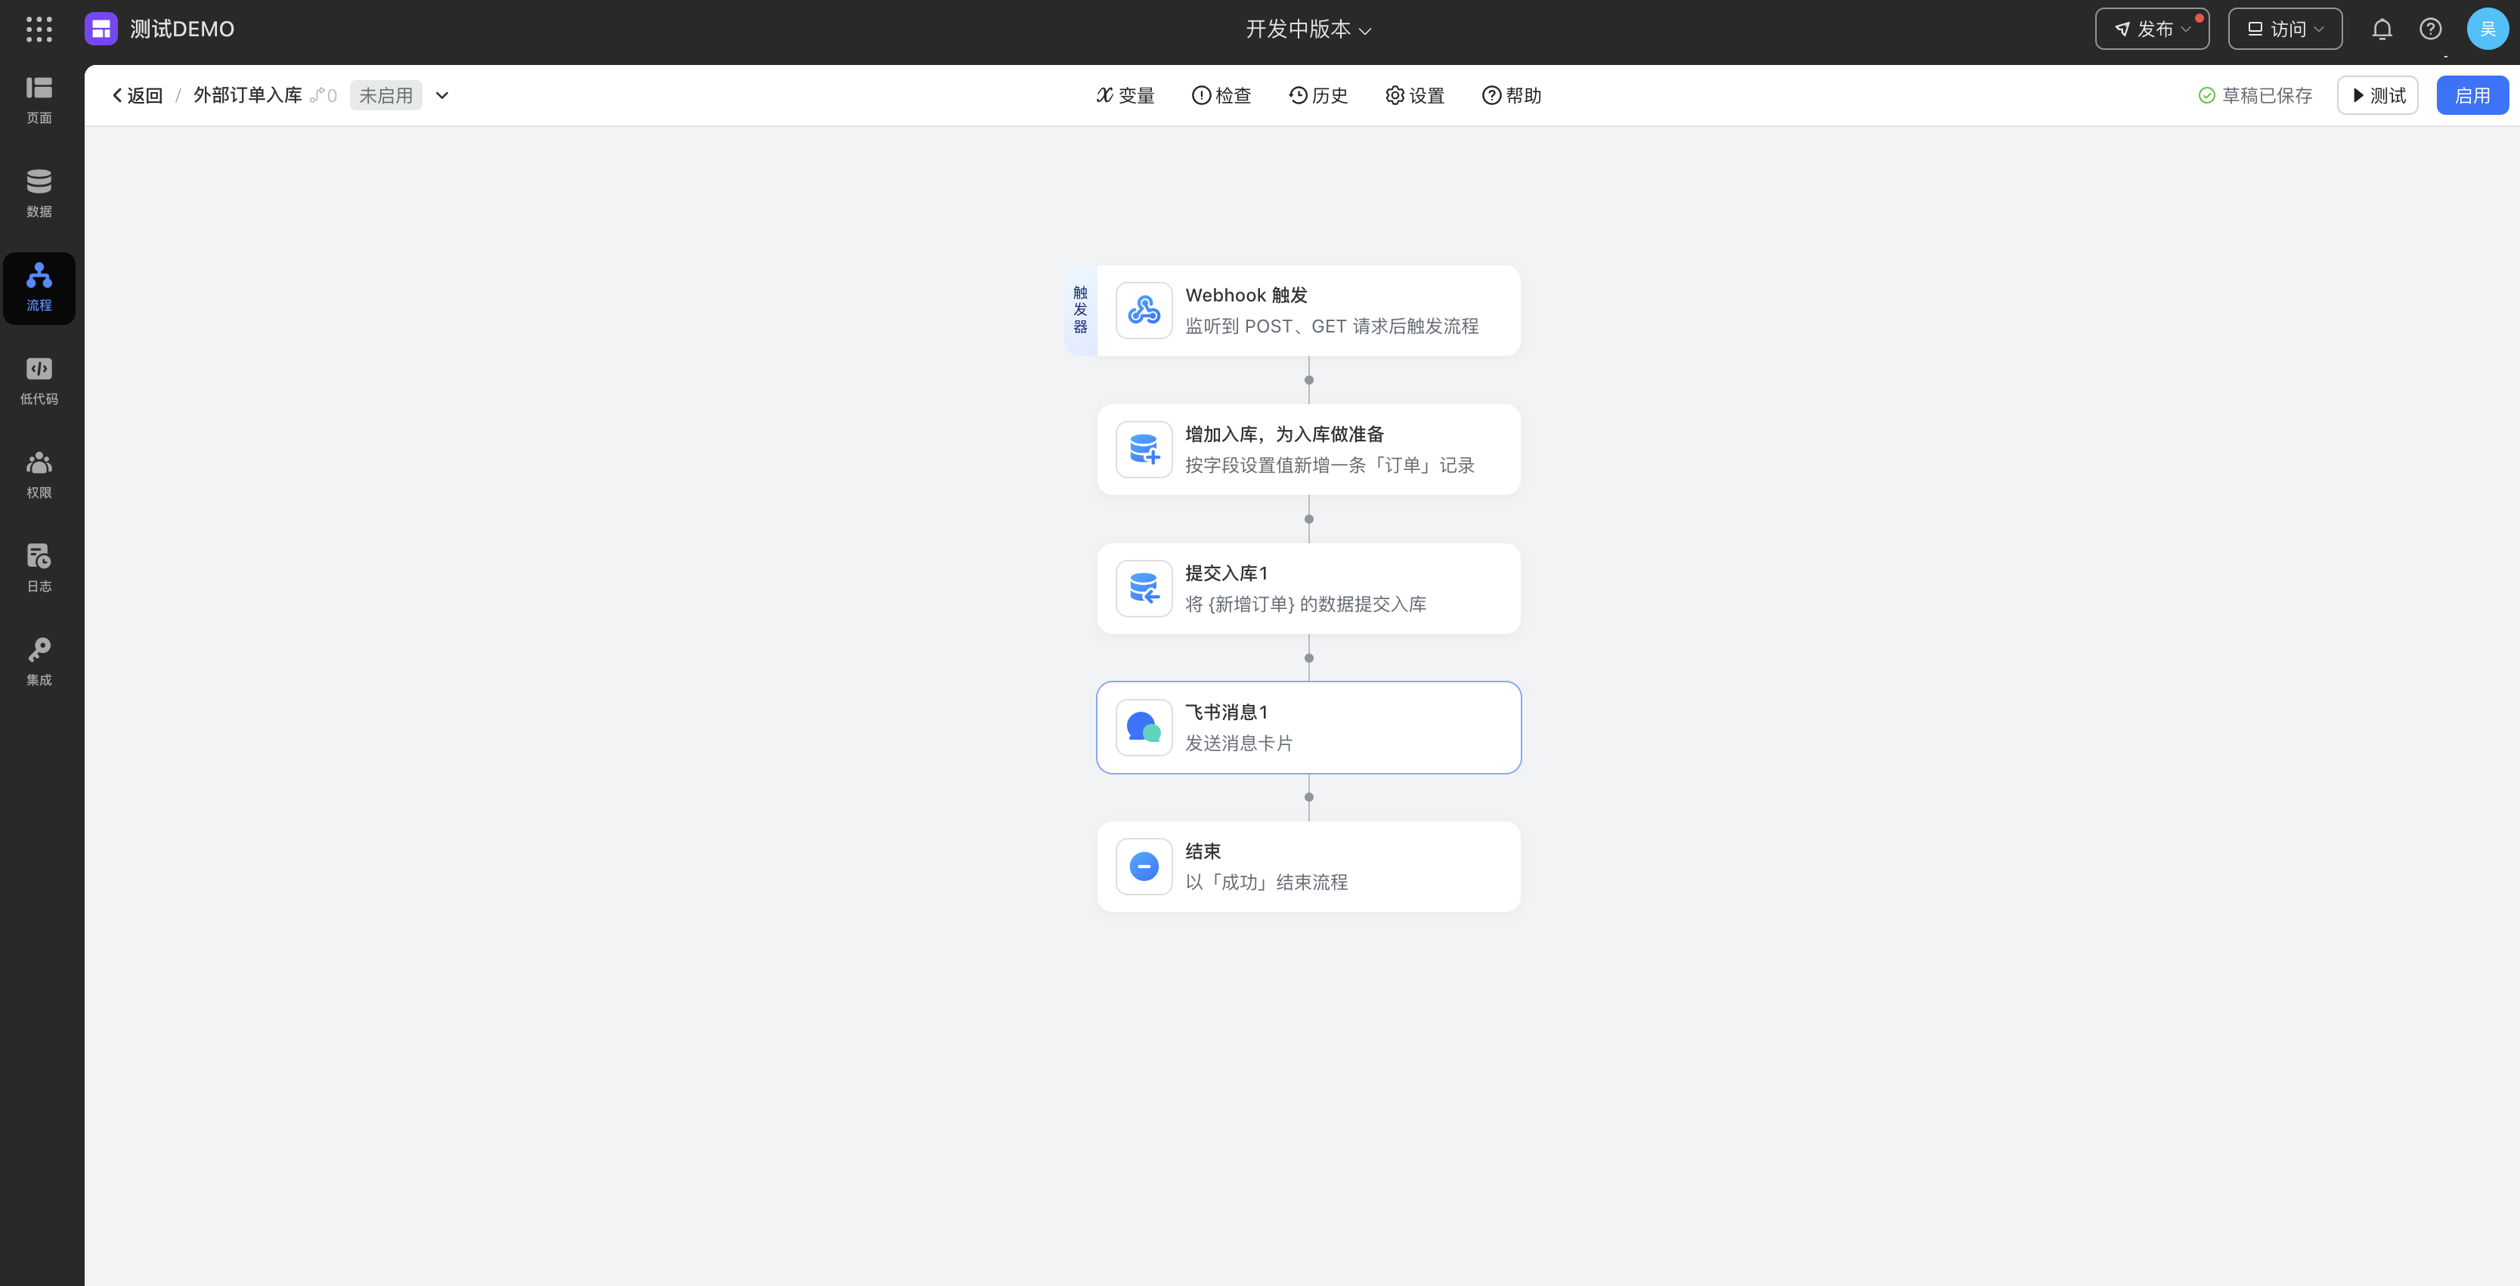This screenshot has width=2520, height=1286.
Task: Click the end node minus-circle icon
Action: tap(1144, 867)
